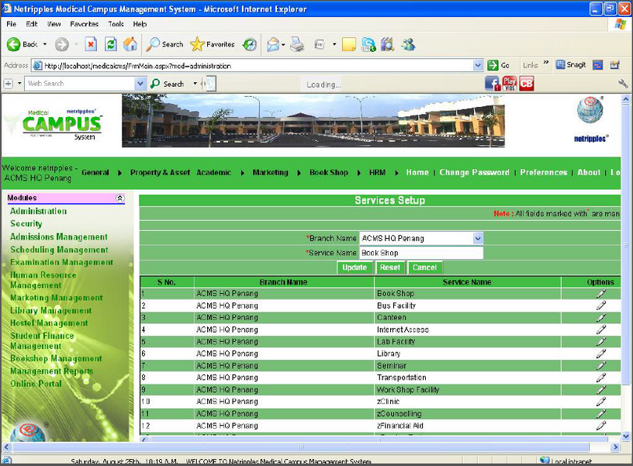Go to browser Home page icon

(x=130, y=44)
